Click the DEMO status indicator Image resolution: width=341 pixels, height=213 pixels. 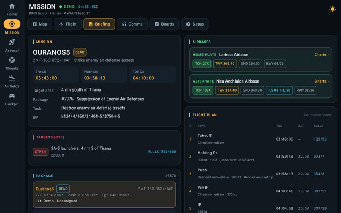(67, 7)
